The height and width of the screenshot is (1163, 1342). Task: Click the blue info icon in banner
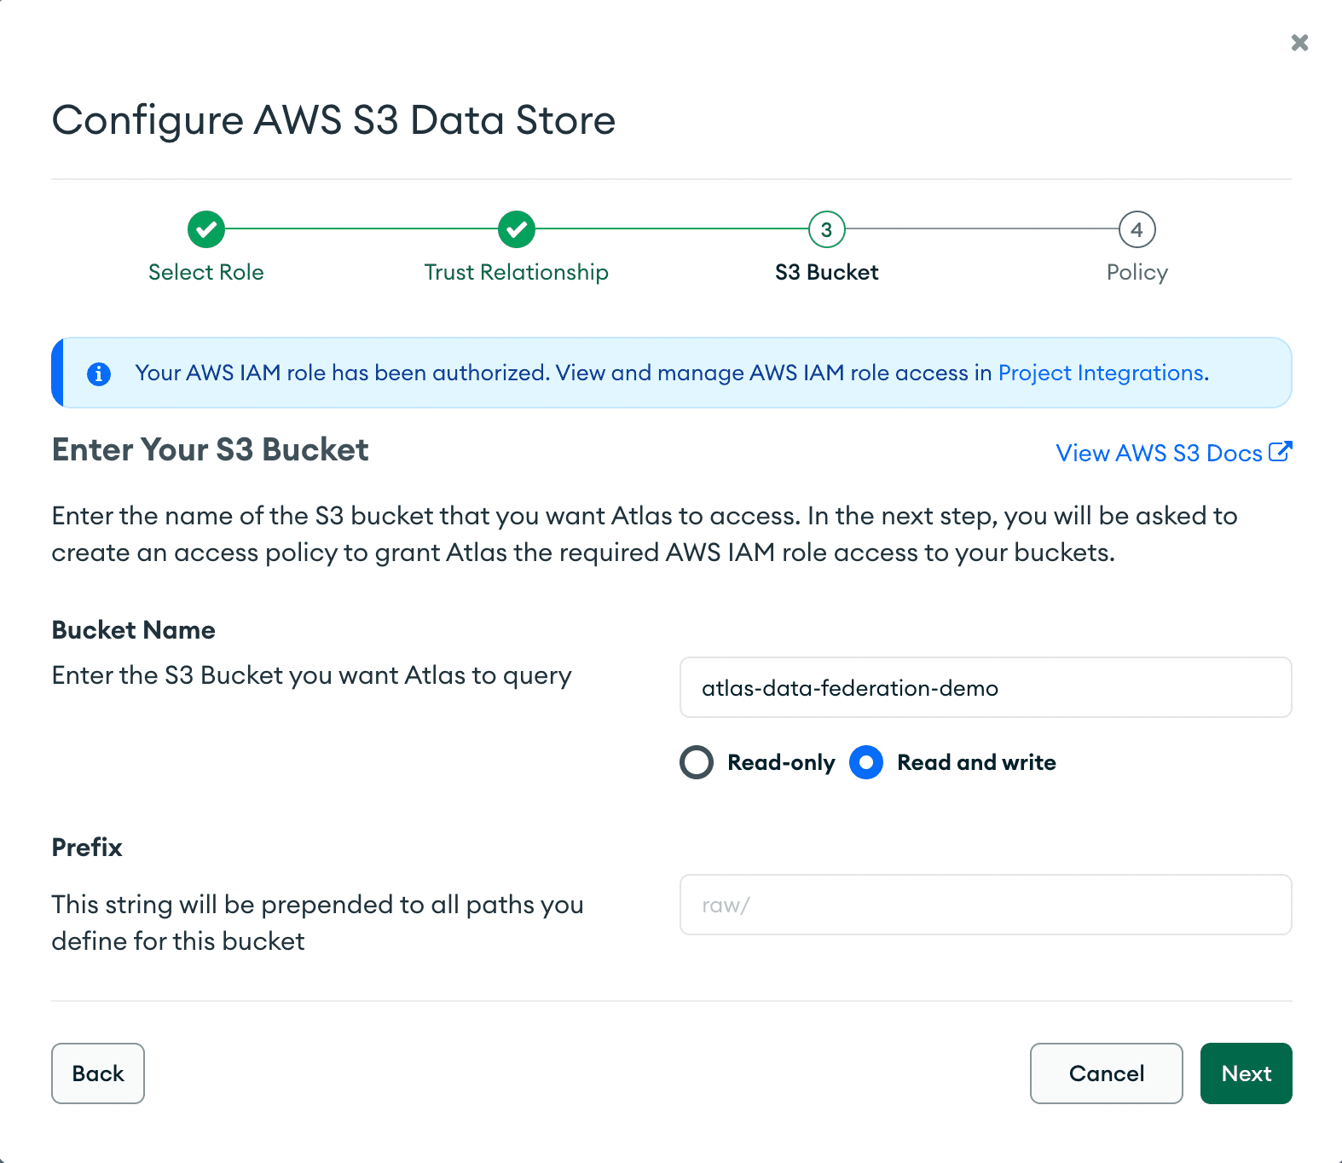[x=99, y=373]
